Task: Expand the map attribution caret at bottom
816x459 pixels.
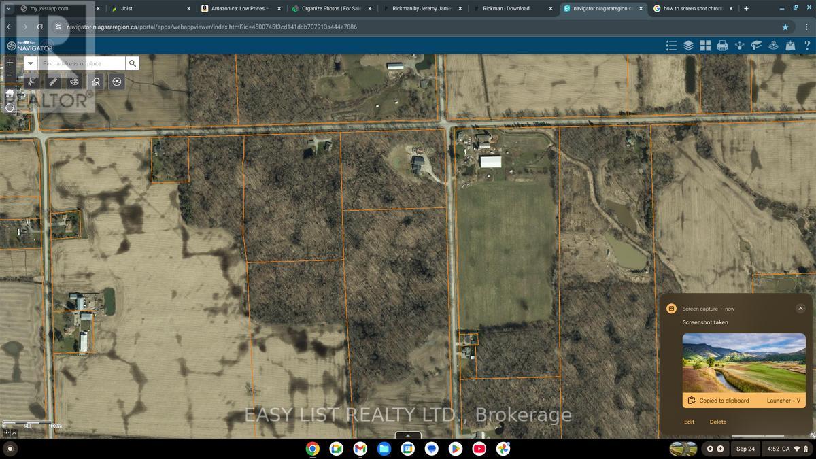Action: coord(408,435)
